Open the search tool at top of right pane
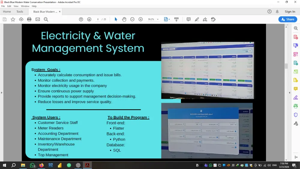Screen dimensions: 300x169 pos(295,28)
